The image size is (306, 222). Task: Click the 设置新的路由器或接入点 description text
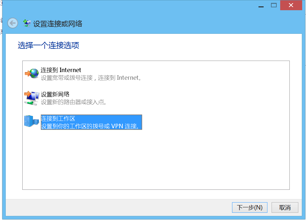tap(74, 102)
